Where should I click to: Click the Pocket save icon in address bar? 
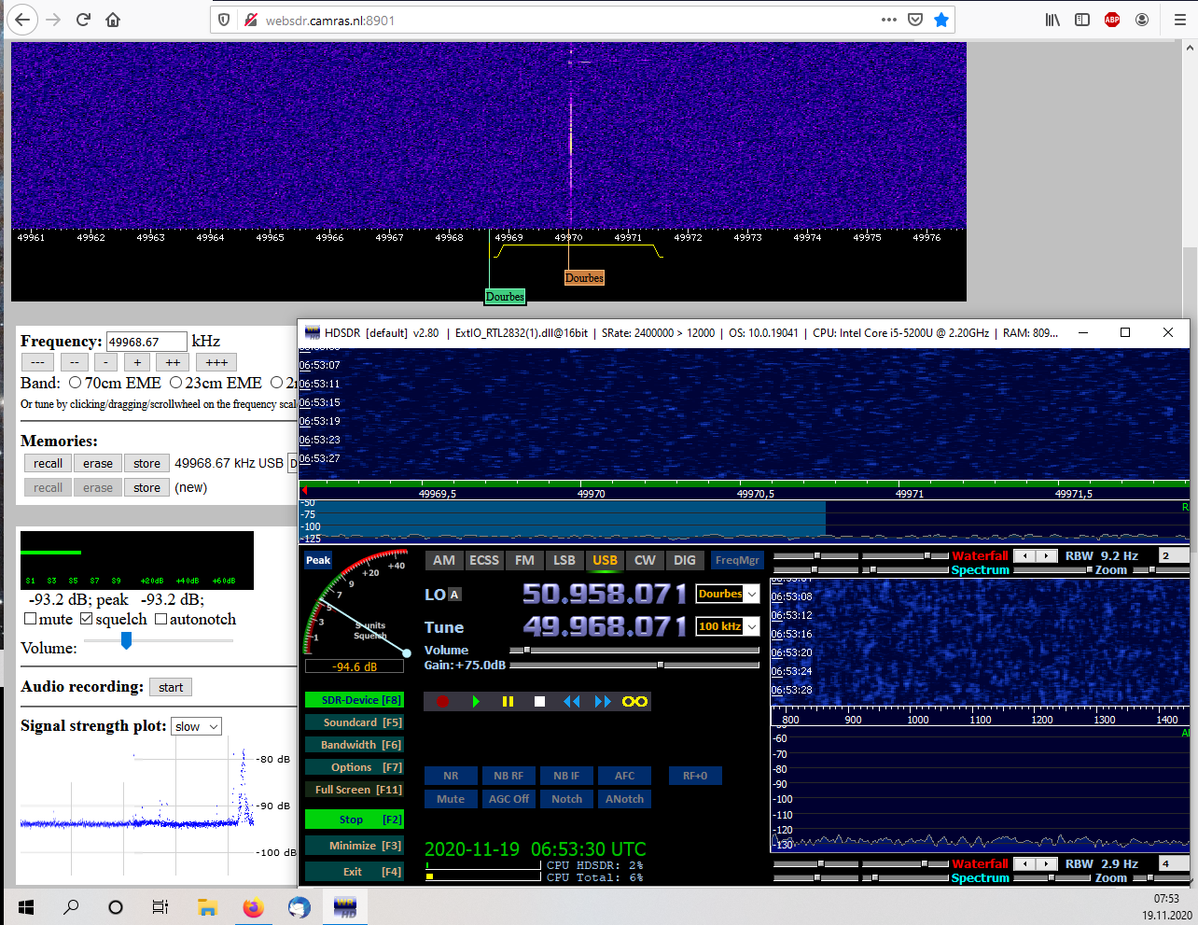[x=915, y=20]
